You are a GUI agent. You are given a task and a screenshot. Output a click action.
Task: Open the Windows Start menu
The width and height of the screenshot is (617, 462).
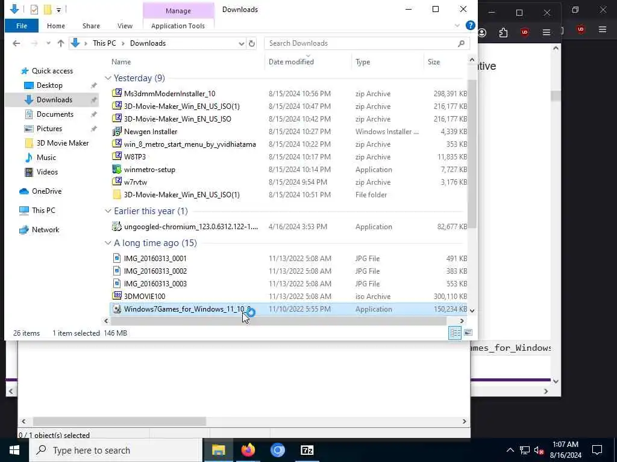coord(14,450)
